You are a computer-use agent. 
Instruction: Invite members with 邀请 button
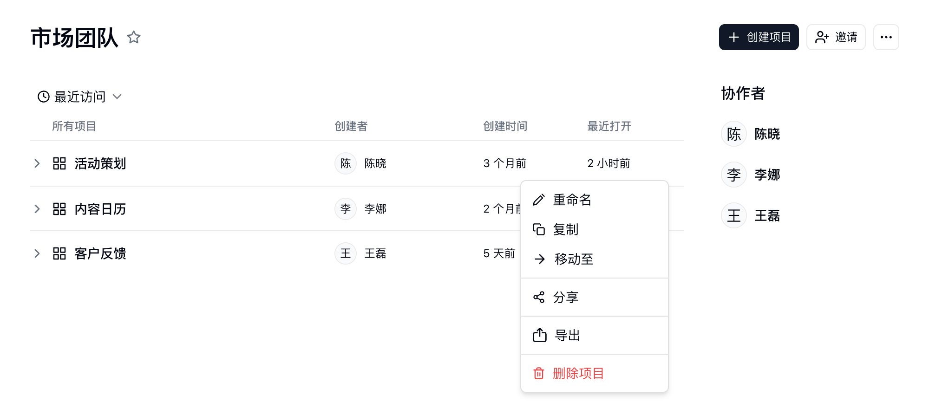tap(836, 37)
